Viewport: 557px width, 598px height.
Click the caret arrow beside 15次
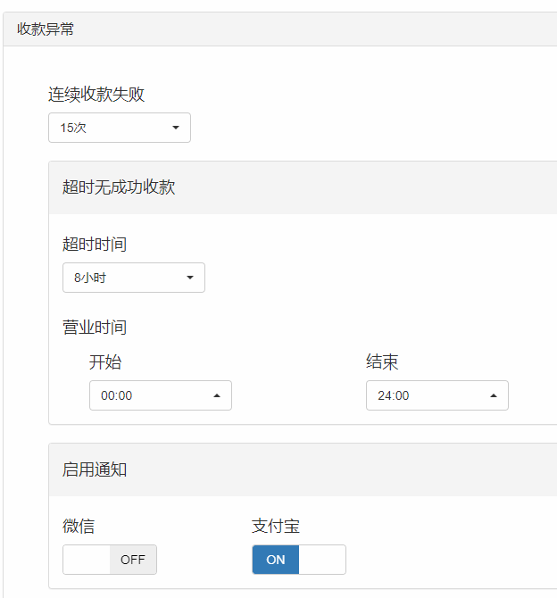click(176, 128)
